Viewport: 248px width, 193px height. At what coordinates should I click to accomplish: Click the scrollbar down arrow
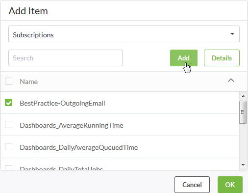pos(243,165)
